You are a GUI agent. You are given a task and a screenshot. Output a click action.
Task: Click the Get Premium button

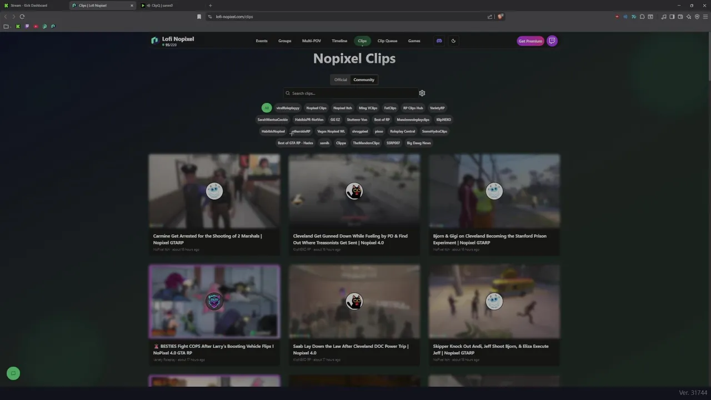[x=530, y=41]
